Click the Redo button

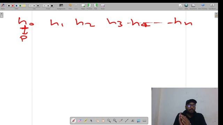(76, 6)
